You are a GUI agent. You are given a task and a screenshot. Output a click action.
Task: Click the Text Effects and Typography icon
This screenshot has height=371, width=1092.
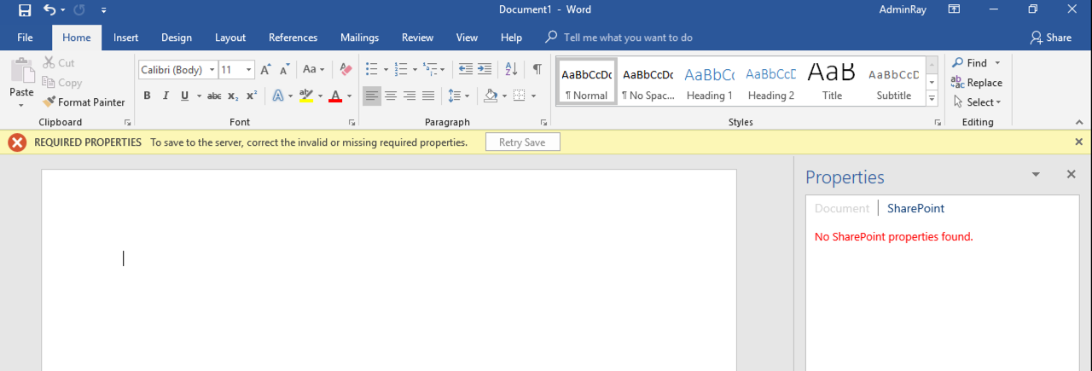[x=277, y=96]
